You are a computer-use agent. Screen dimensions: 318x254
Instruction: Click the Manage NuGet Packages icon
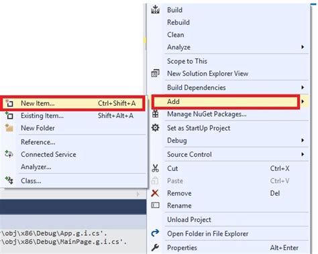[x=155, y=114]
